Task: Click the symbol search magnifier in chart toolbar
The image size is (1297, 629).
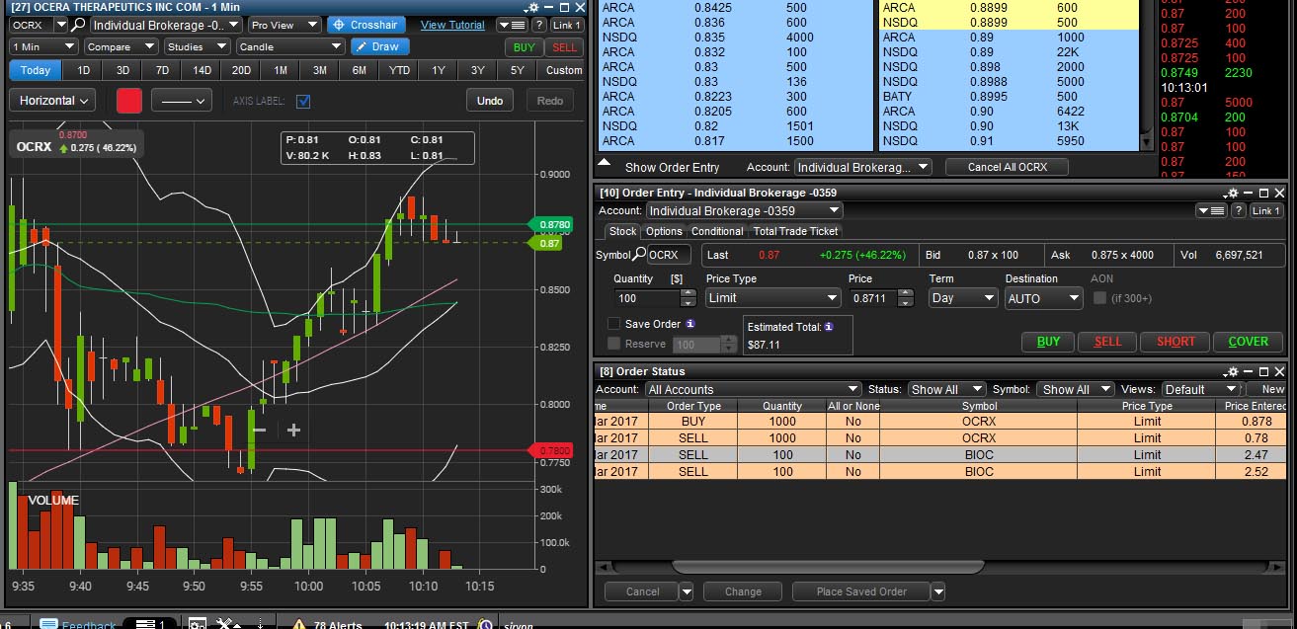Action: click(78, 25)
